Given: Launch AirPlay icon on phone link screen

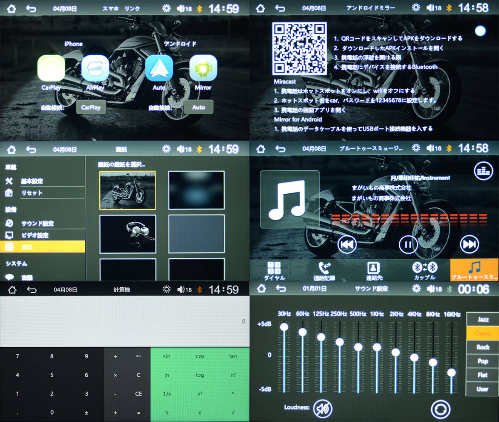Looking at the screenshot, I should pos(95,68).
